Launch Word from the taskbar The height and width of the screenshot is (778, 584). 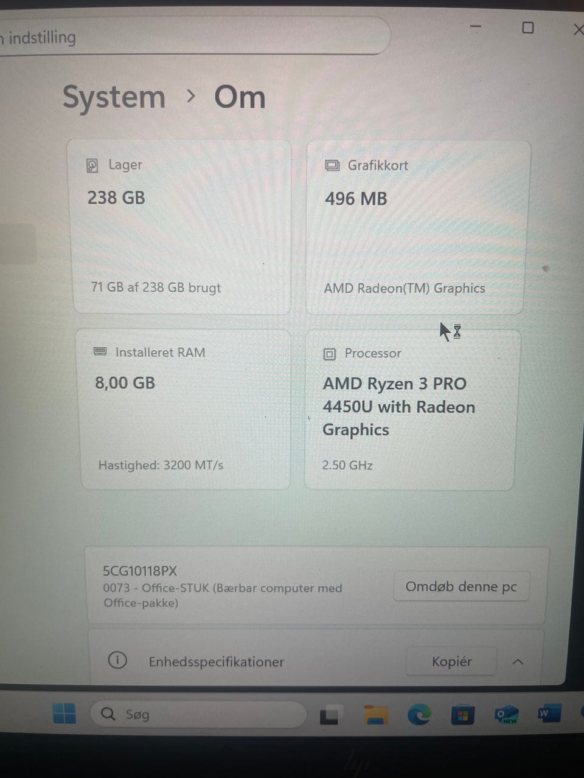(x=549, y=714)
